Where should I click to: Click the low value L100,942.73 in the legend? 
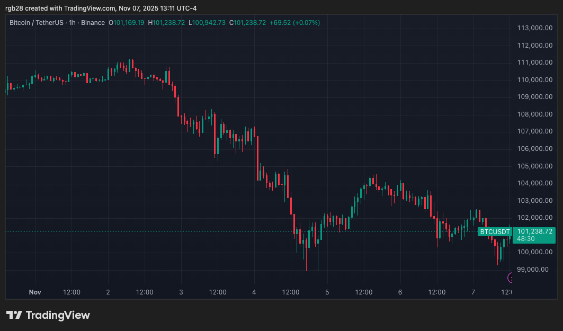207,23
